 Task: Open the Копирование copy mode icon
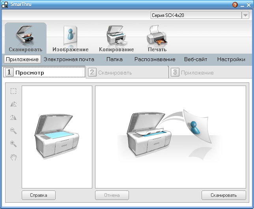[x=116, y=38]
